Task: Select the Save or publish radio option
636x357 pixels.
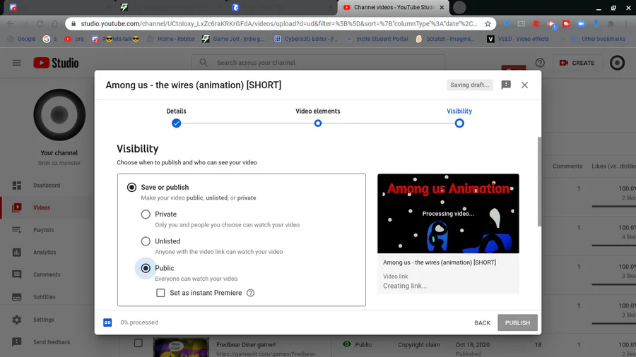Action: click(131, 188)
